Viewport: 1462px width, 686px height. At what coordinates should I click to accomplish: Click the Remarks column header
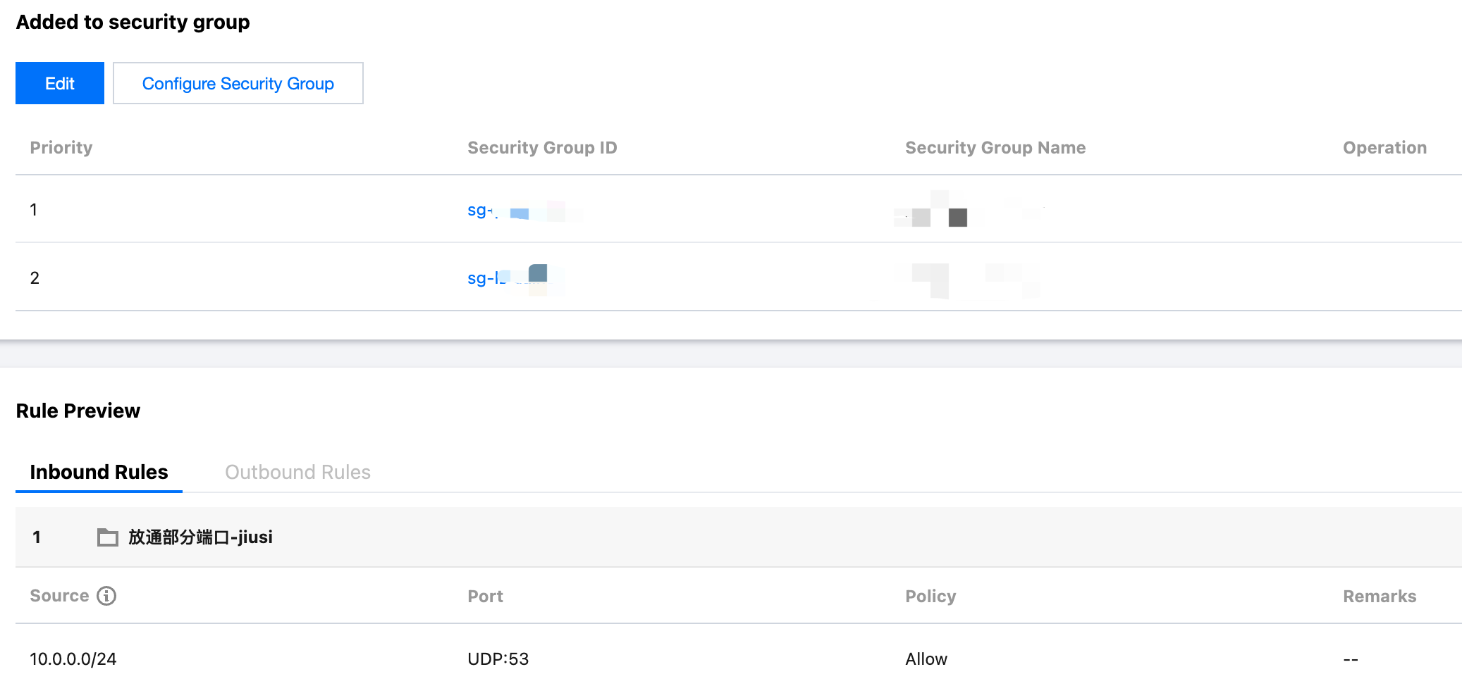click(1380, 597)
